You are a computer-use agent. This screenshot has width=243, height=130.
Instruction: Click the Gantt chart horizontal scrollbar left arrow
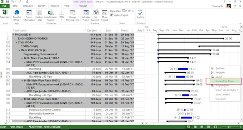coord(147,124)
